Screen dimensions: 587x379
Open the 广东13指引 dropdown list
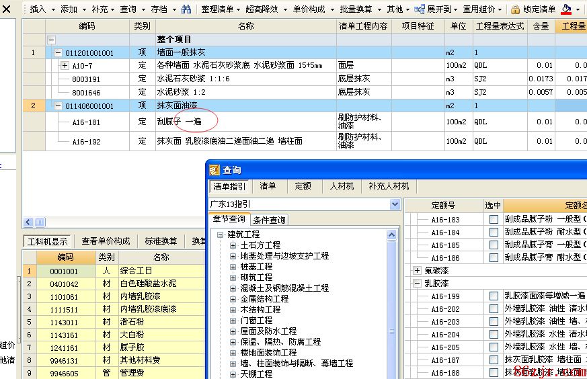395,204
